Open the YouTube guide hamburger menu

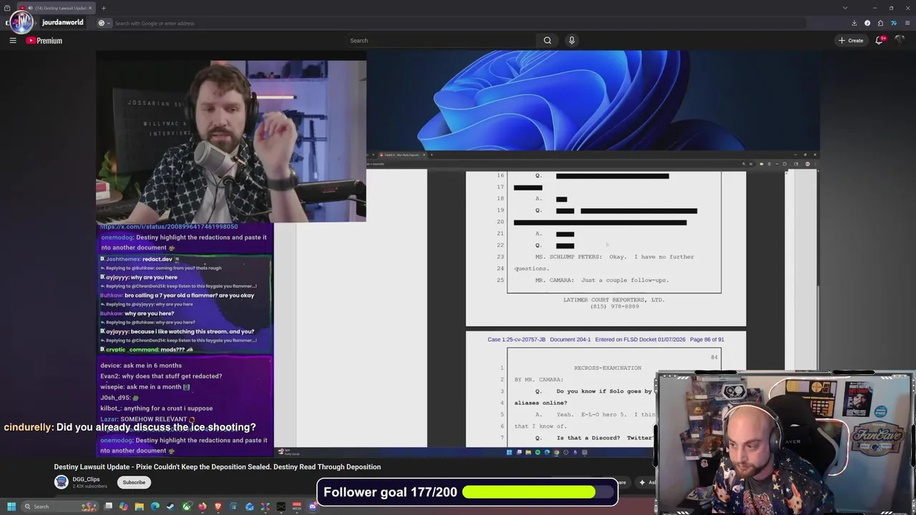pos(13,41)
